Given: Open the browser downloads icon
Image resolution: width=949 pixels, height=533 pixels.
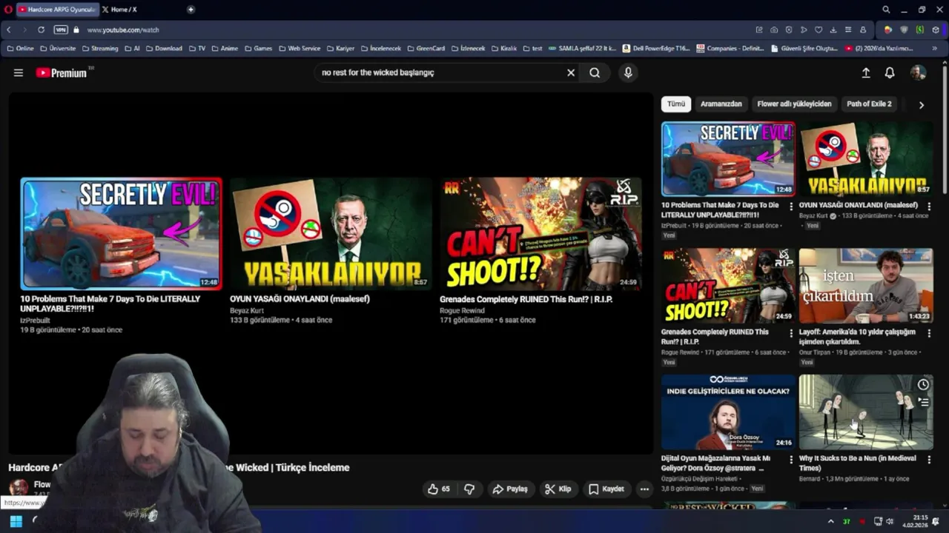Looking at the screenshot, I should (833, 30).
